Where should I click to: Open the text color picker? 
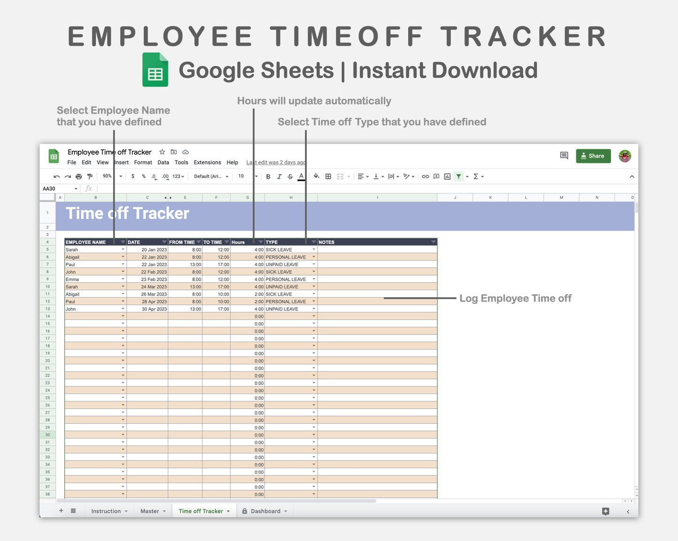301,176
